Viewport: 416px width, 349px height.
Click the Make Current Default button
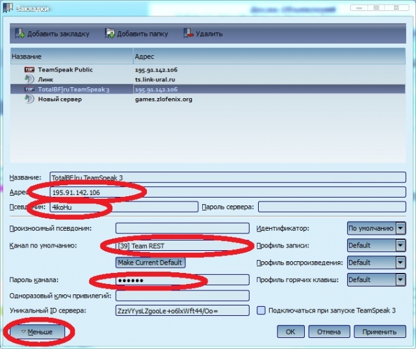tap(150, 263)
